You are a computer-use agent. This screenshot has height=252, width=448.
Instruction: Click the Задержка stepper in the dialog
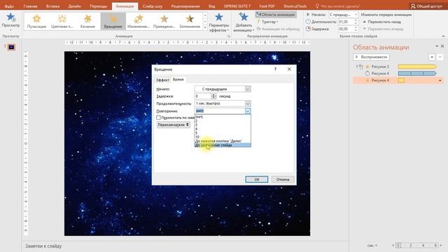(x=213, y=97)
